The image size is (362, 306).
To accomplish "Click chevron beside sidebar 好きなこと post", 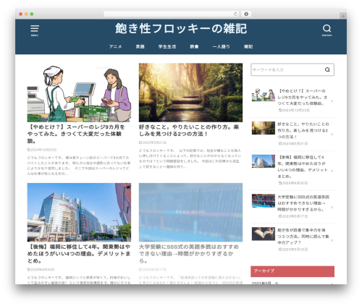I will [x=332, y=134].
